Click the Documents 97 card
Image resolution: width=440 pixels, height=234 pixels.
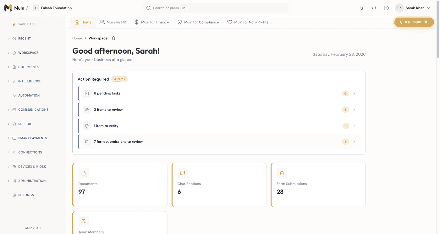pyautogui.click(x=120, y=185)
